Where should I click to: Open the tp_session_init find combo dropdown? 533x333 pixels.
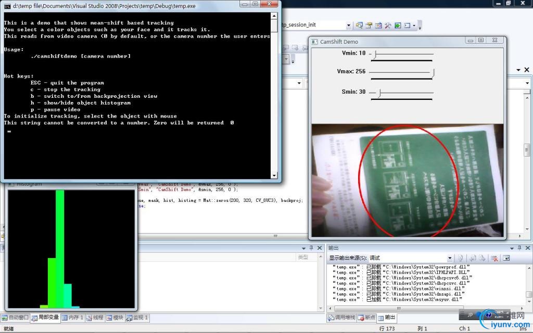pos(348,25)
